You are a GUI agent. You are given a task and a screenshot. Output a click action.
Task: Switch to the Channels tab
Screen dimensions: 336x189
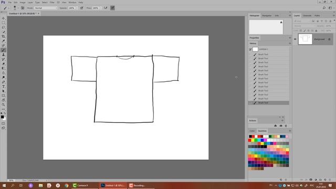(307, 16)
